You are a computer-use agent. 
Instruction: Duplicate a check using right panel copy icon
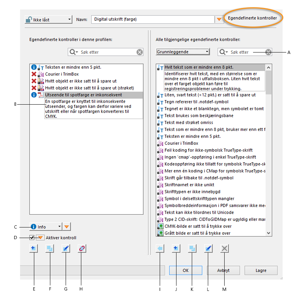click(x=192, y=248)
